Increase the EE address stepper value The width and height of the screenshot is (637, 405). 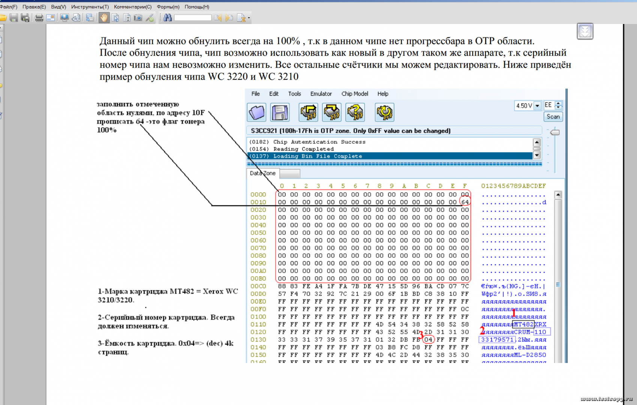pyautogui.click(x=559, y=103)
